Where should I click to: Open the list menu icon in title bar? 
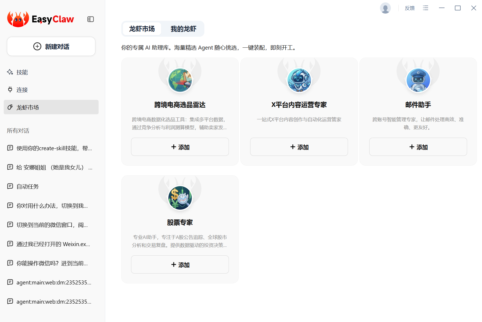[x=426, y=8]
